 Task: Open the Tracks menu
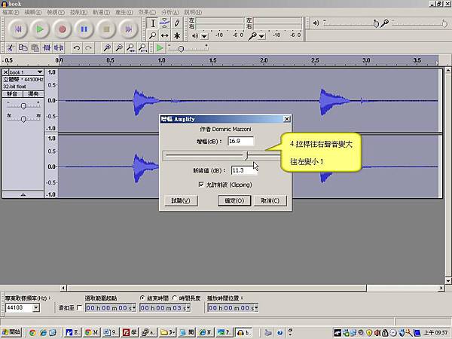point(101,12)
